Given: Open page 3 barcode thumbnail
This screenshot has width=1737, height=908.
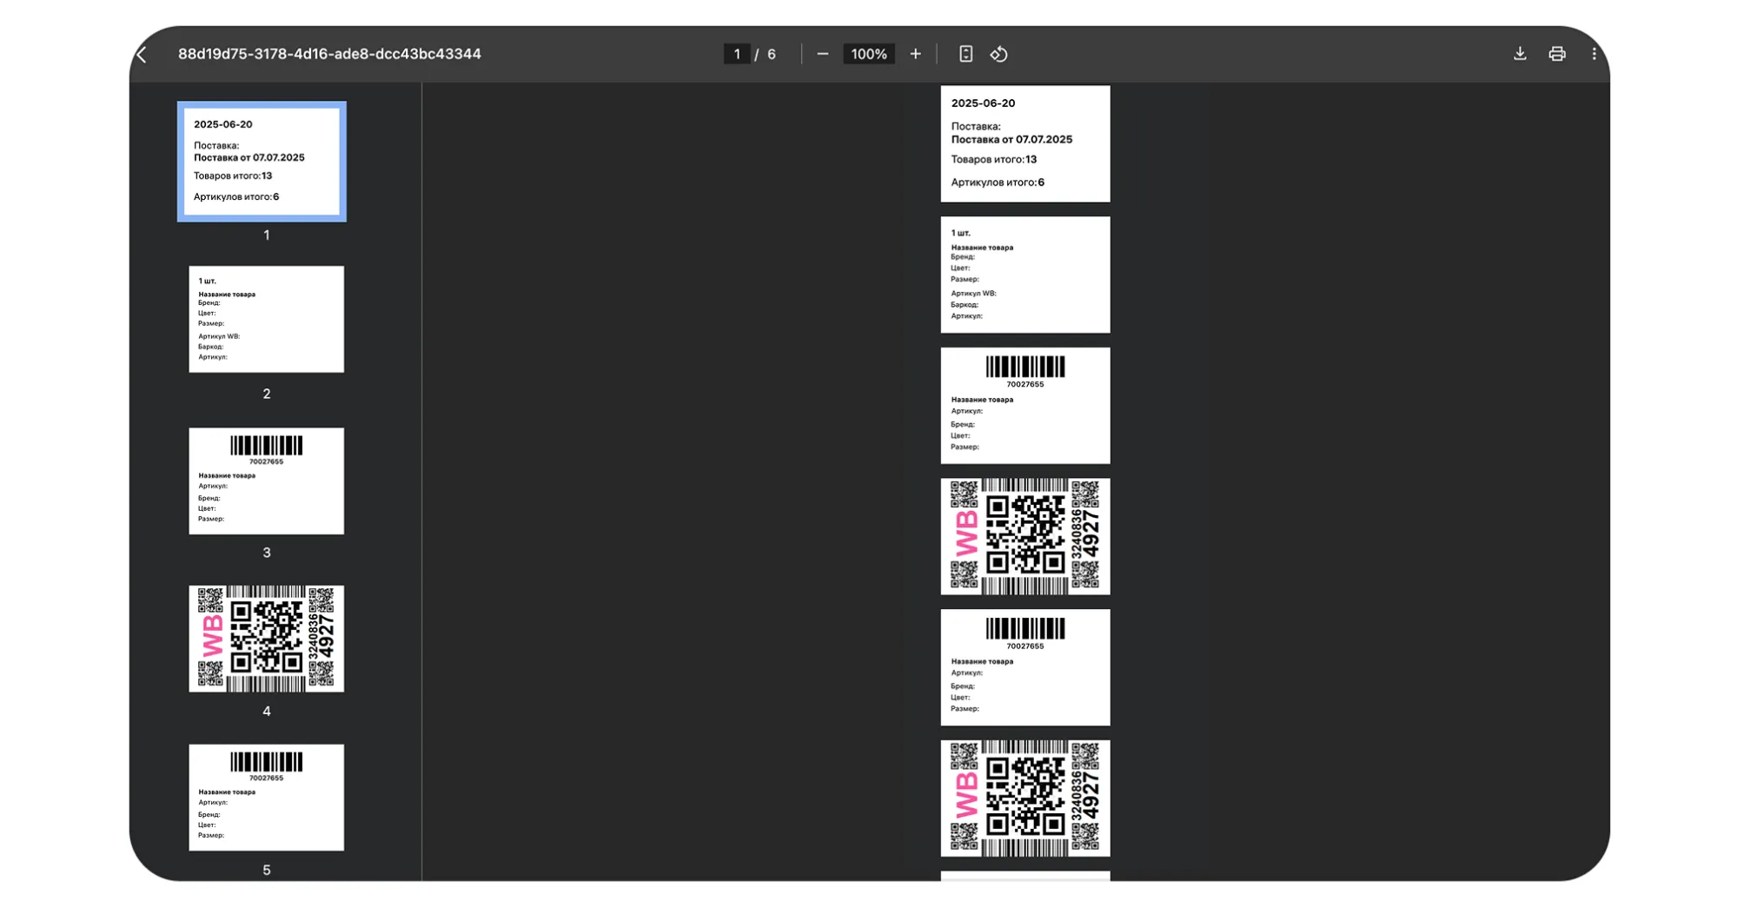Looking at the screenshot, I should pyautogui.click(x=266, y=481).
